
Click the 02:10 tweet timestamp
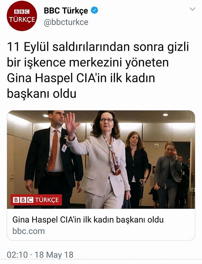(17, 255)
